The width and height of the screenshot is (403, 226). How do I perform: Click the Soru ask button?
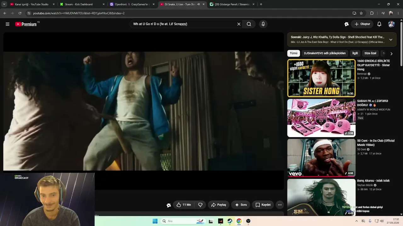[x=241, y=205]
